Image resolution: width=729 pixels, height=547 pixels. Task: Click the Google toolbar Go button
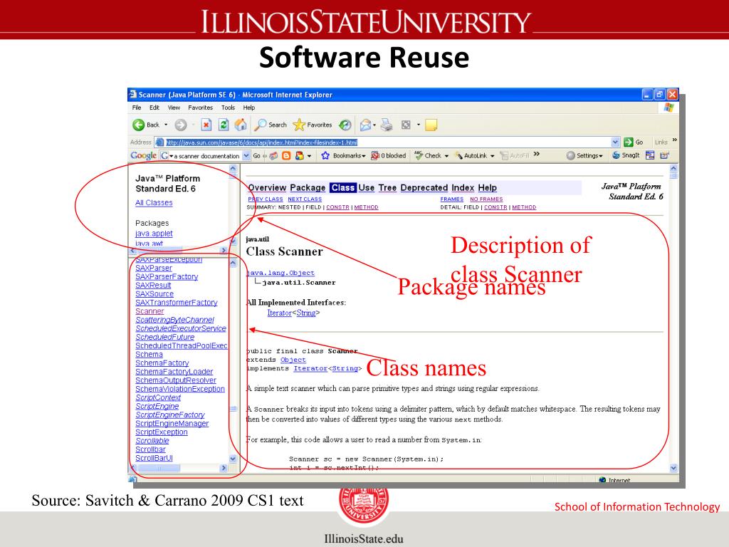(256, 156)
